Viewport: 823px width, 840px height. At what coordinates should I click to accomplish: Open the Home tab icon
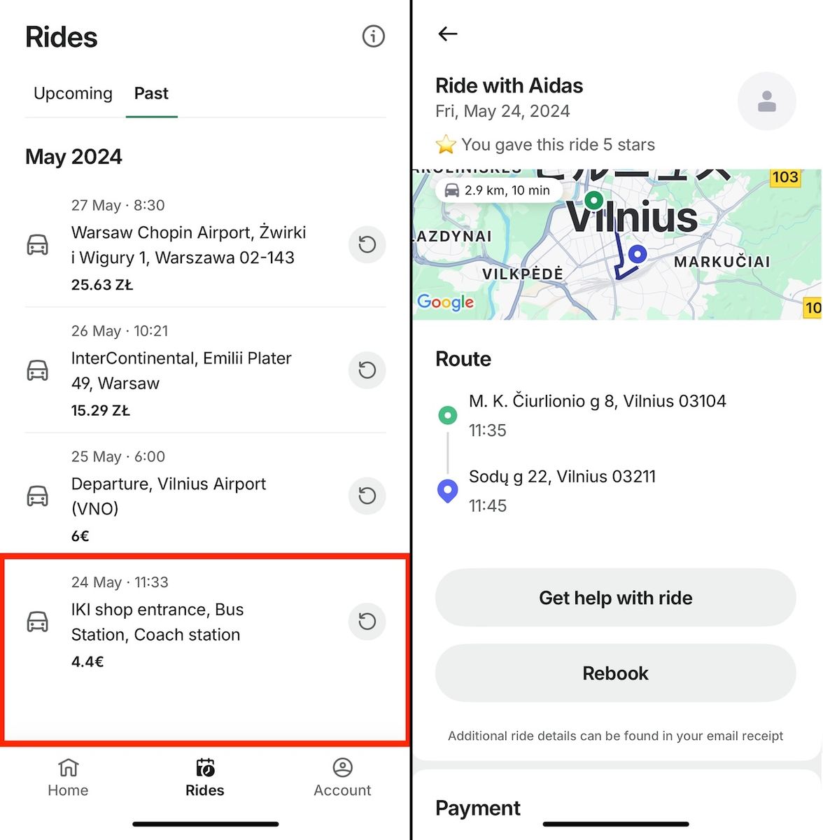[x=68, y=769]
